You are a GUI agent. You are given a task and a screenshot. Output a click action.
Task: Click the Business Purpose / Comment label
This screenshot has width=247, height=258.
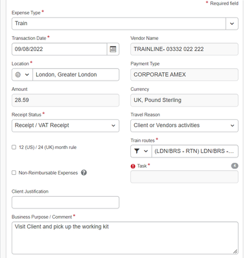click(x=42, y=217)
